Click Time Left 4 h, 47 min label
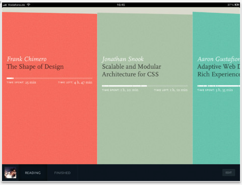The height and width of the screenshot is (185, 242). click(75, 82)
